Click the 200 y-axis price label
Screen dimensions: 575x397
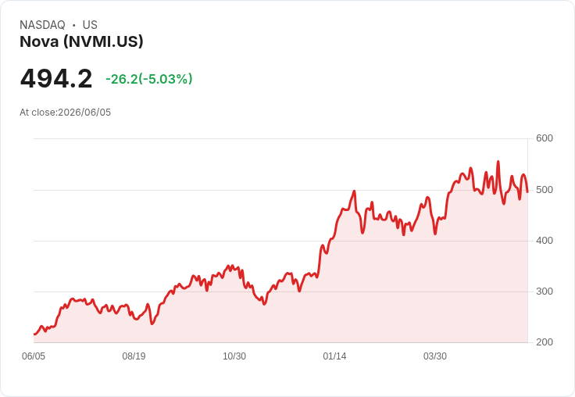(545, 342)
